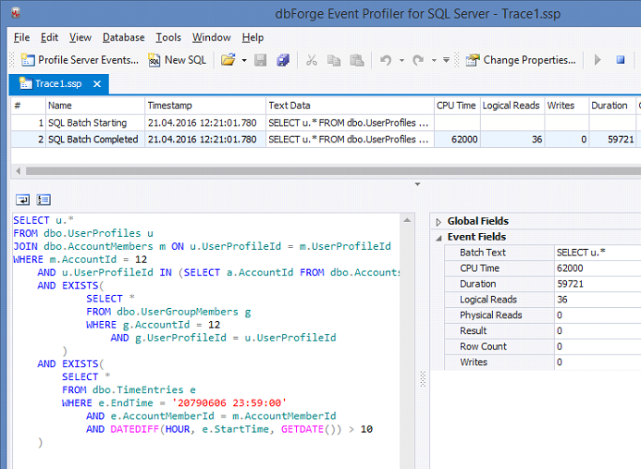Open the Database menu
641x469 pixels.
pos(123,38)
